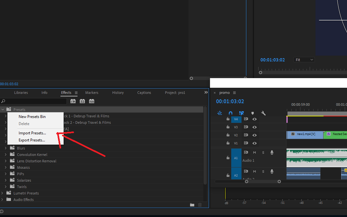The width and height of the screenshot is (347, 217).
Task: Click the voice-over record mic on Audio 1
Action: tap(272, 152)
